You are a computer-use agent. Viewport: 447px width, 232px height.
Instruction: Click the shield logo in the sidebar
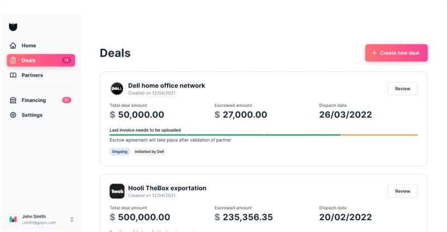pos(13,27)
